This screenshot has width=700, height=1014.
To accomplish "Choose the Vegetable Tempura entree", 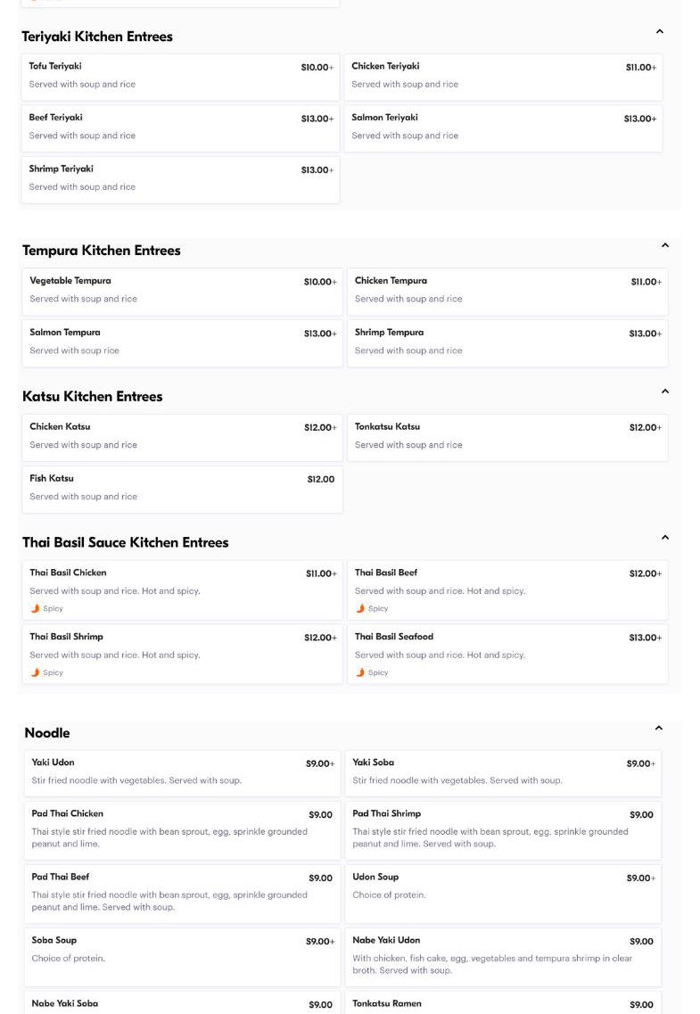I will point(182,292).
